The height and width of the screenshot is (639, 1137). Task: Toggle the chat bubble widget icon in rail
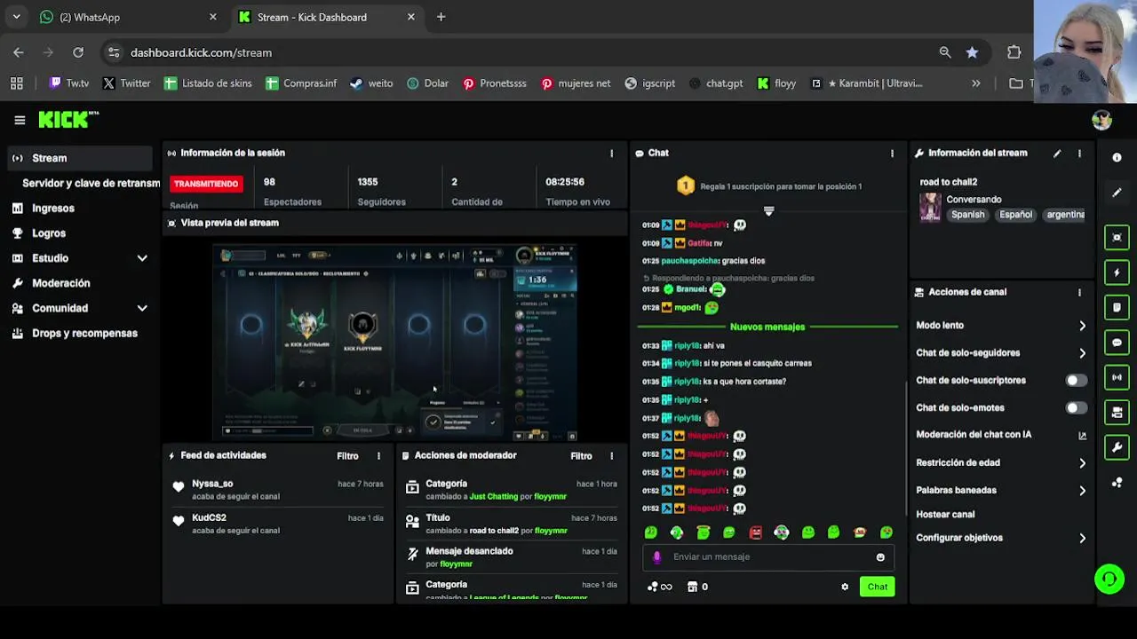tap(1117, 343)
